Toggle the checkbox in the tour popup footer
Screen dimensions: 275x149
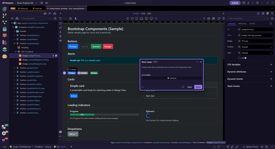pos(183,87)
